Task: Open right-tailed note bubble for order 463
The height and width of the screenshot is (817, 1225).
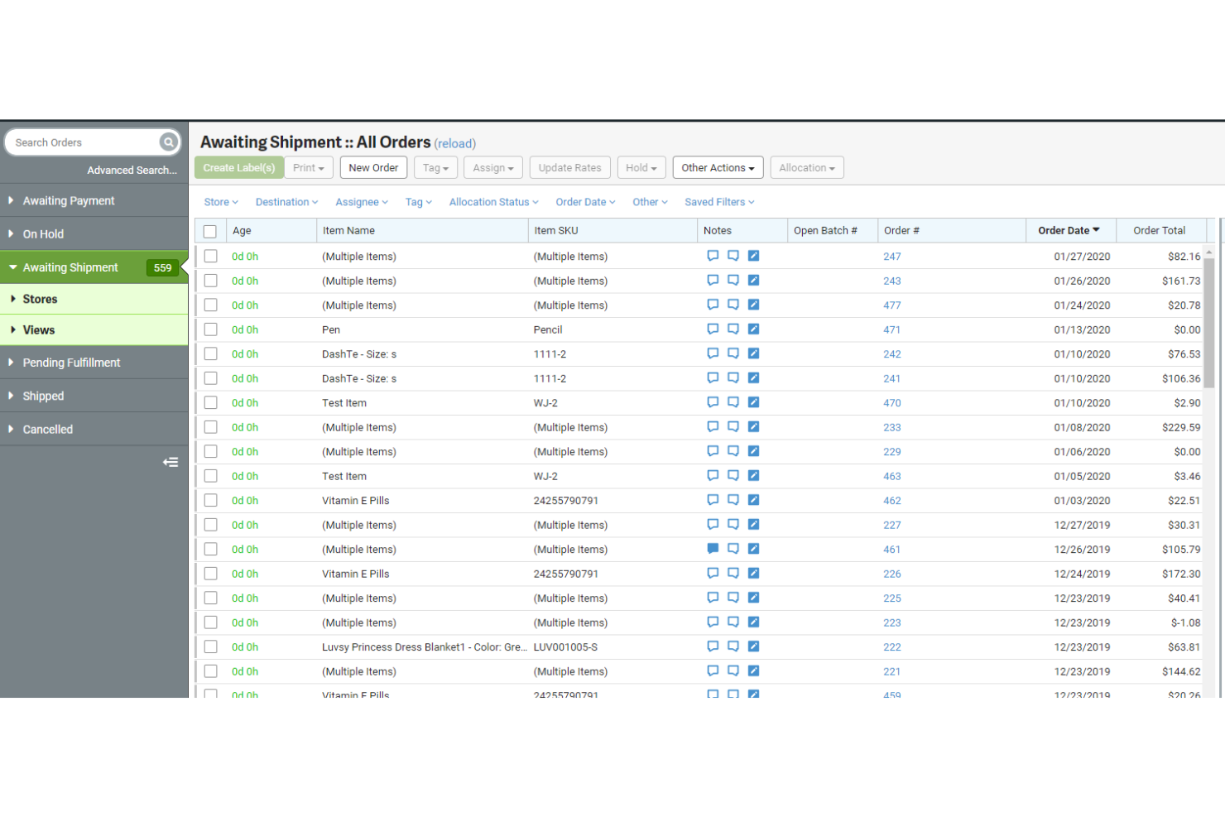Action: 733,476
